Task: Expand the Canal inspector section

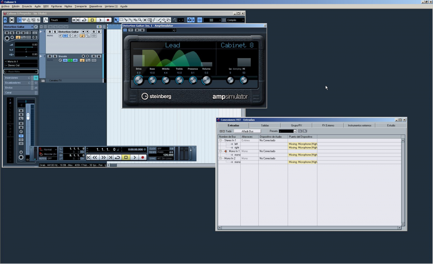Action: [x=21, y=93]
